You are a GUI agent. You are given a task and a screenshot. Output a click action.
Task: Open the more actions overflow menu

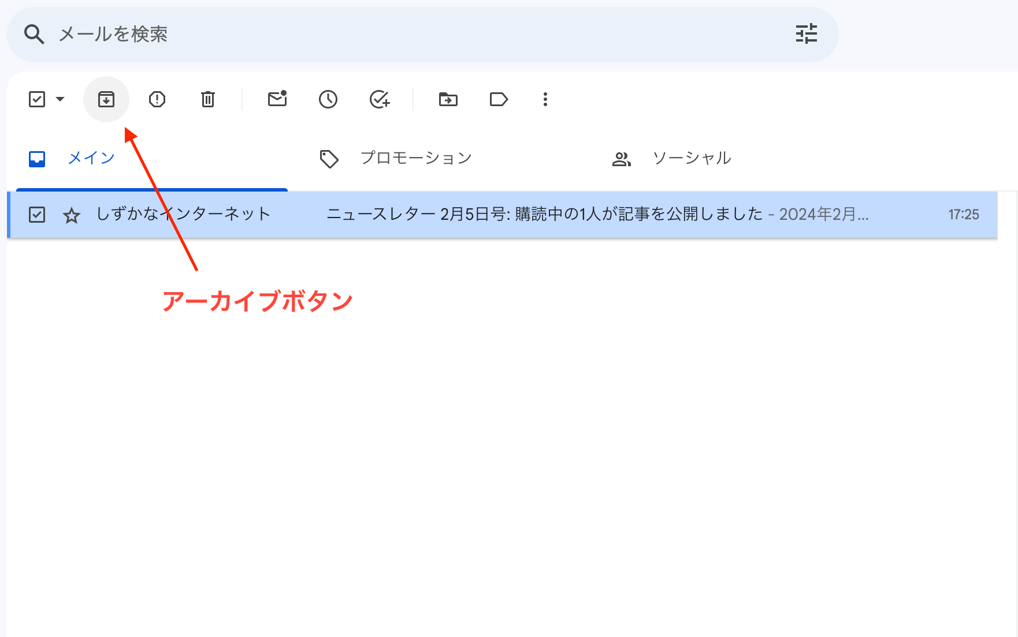point(545,99)
